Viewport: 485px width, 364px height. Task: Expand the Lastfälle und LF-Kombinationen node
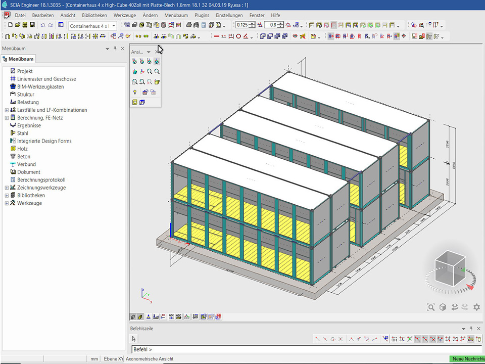tap(7, 110)
